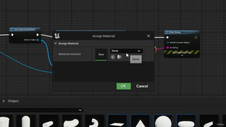Click the Shapes category label
This screenshot has height=127, width=226.
pos(13,101)
